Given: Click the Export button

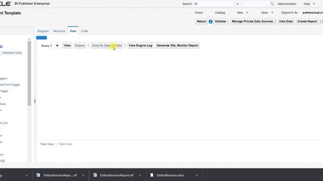Looking at the screenshot, I should point(80,46).
